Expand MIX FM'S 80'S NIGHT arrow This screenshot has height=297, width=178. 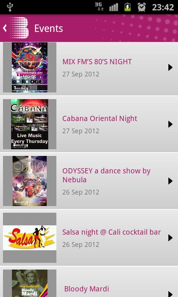pos(170,68)
